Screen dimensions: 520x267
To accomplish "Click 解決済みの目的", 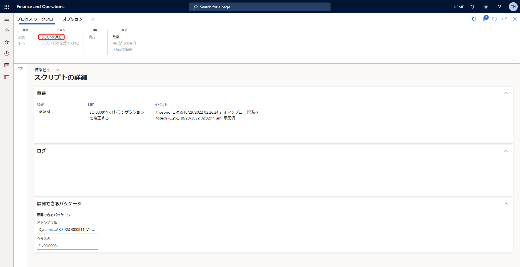I will point(124,43).
